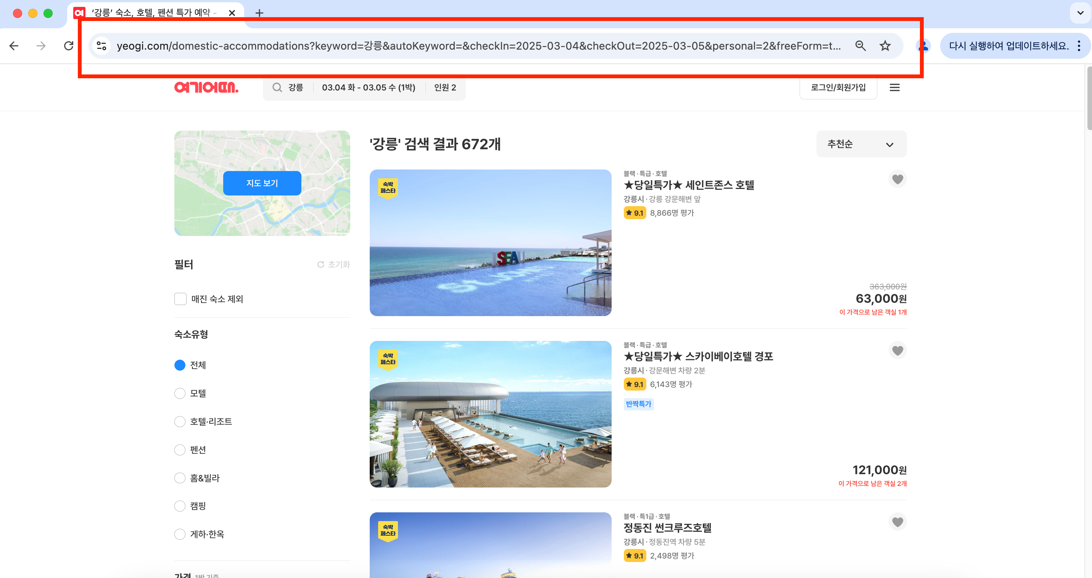Image resolution: width=1092 pixels, height=578 pixels.
Task: Open the 인원 2 guest selector
Action: pos(444,87)
